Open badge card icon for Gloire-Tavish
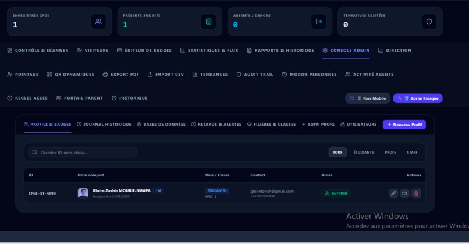The image size is (469, 244). (404, 193)
